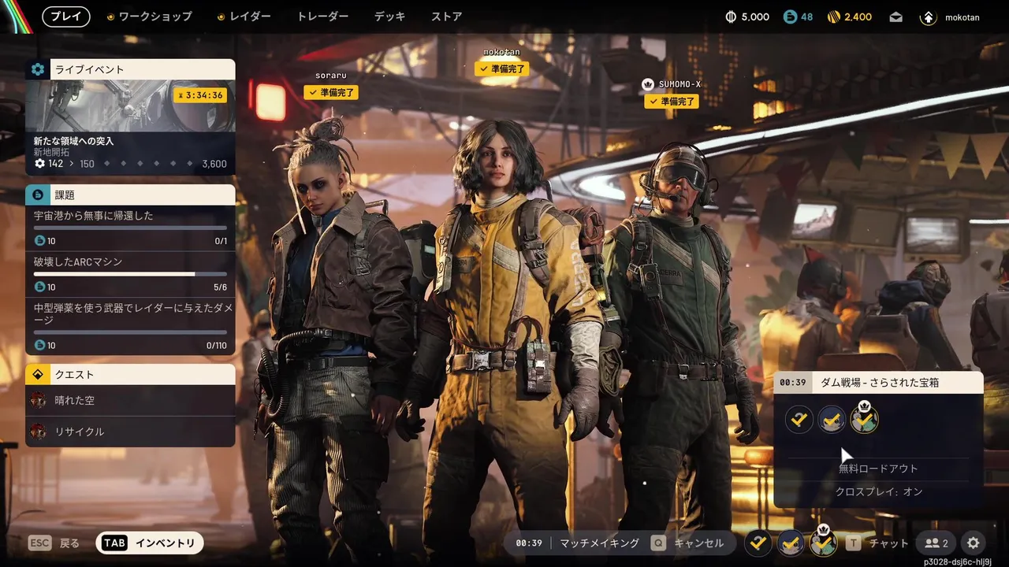The width and height of the screenshot is (1009, 567).
Task: Switch to the ワークショップ tab
Action: click(x=148, y=17)
